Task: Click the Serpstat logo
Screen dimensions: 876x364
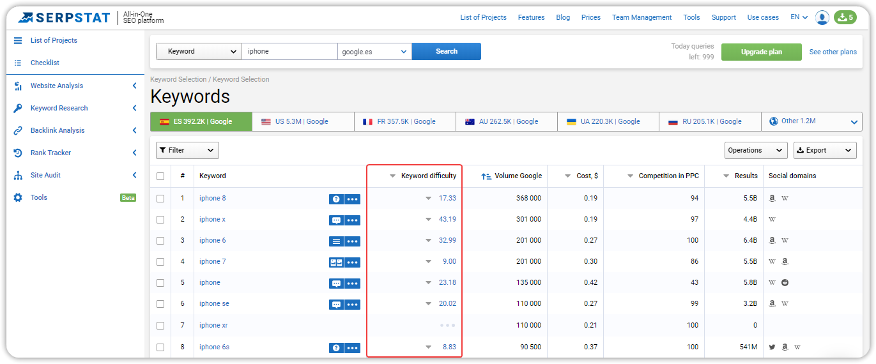Action: click(x=64, y=17)
